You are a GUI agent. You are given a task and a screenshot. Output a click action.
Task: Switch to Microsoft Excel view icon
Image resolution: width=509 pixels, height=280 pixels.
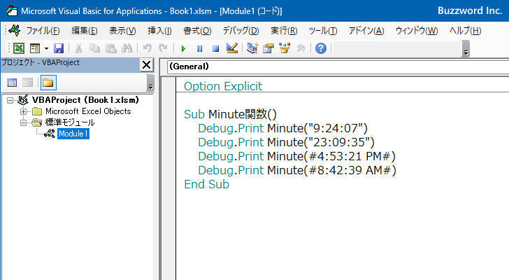click(x=18, y=48)
